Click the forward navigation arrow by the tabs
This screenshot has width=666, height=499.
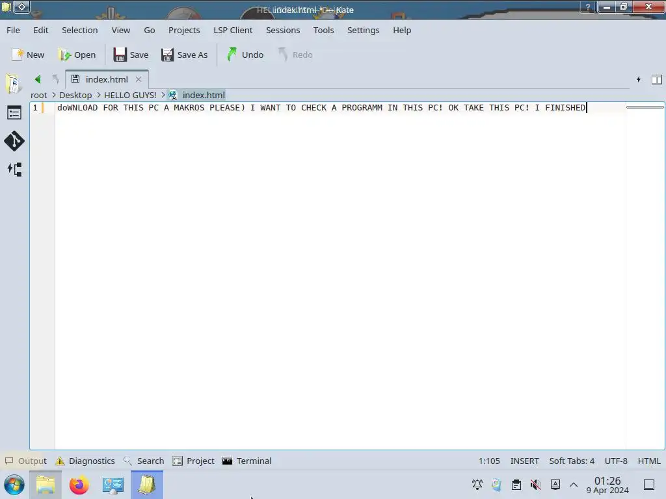[x=55, y=79]
